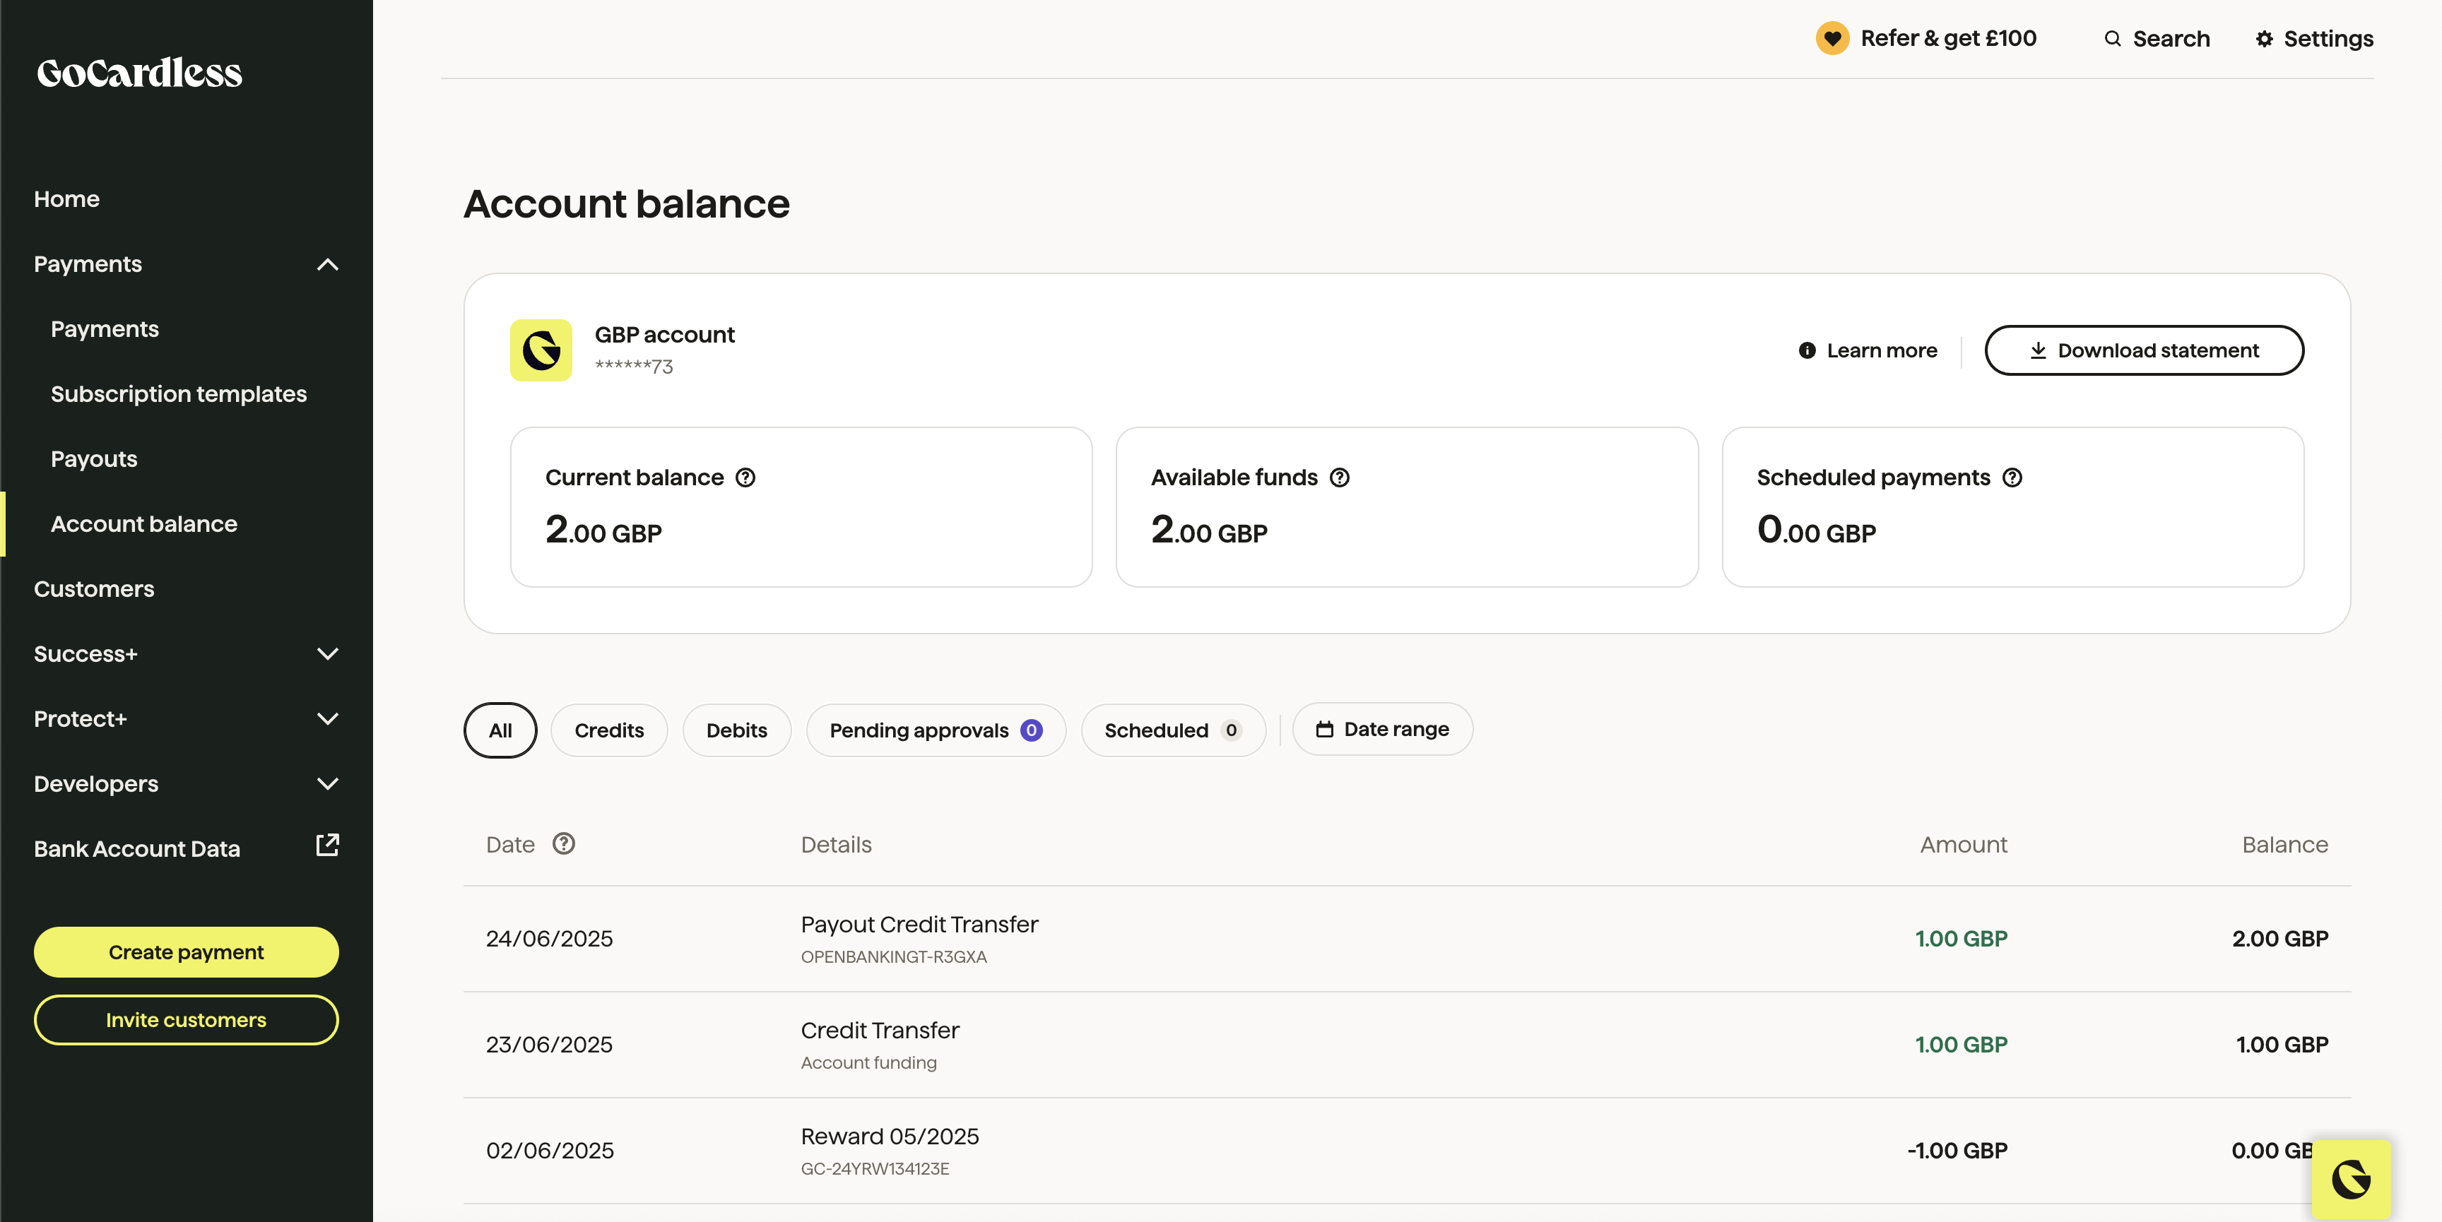2442x1222 pixels.
Task: Click the Current balance card
Action: point(801,507)
